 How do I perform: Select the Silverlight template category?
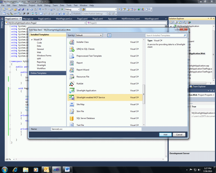click(x=41, y=65)
